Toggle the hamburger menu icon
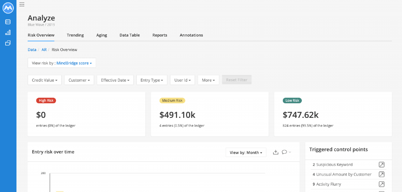The width and height of the screenshot is (402, 192). click(x=22, y=4)
